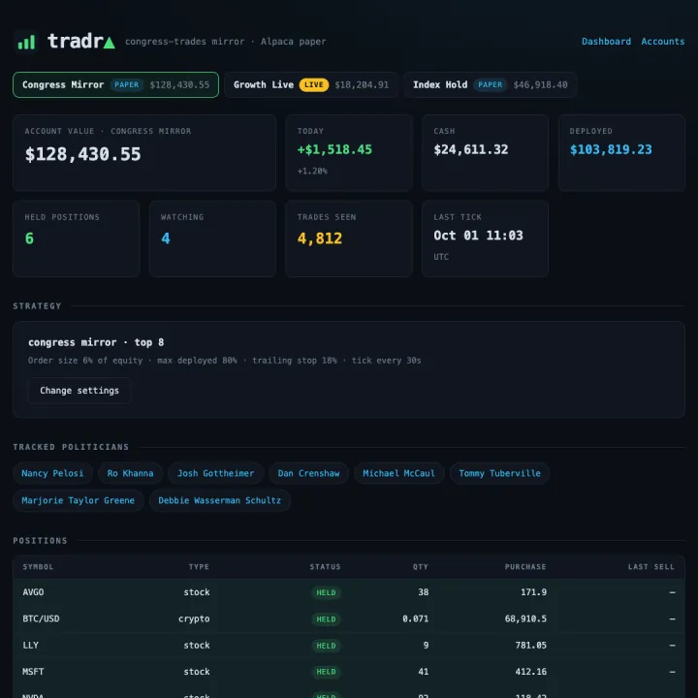Click the AVGO quantity 38
The image size is (698, 698).
coord(424,592)
